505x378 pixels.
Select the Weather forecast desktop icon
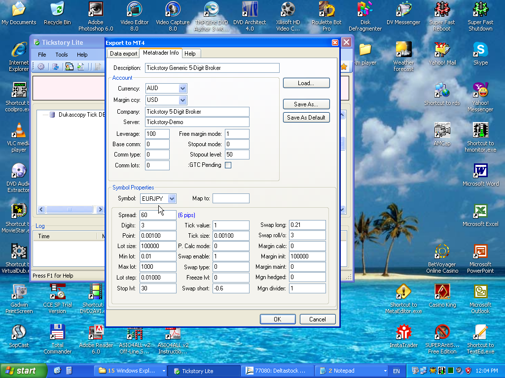[x=403, y=56]
